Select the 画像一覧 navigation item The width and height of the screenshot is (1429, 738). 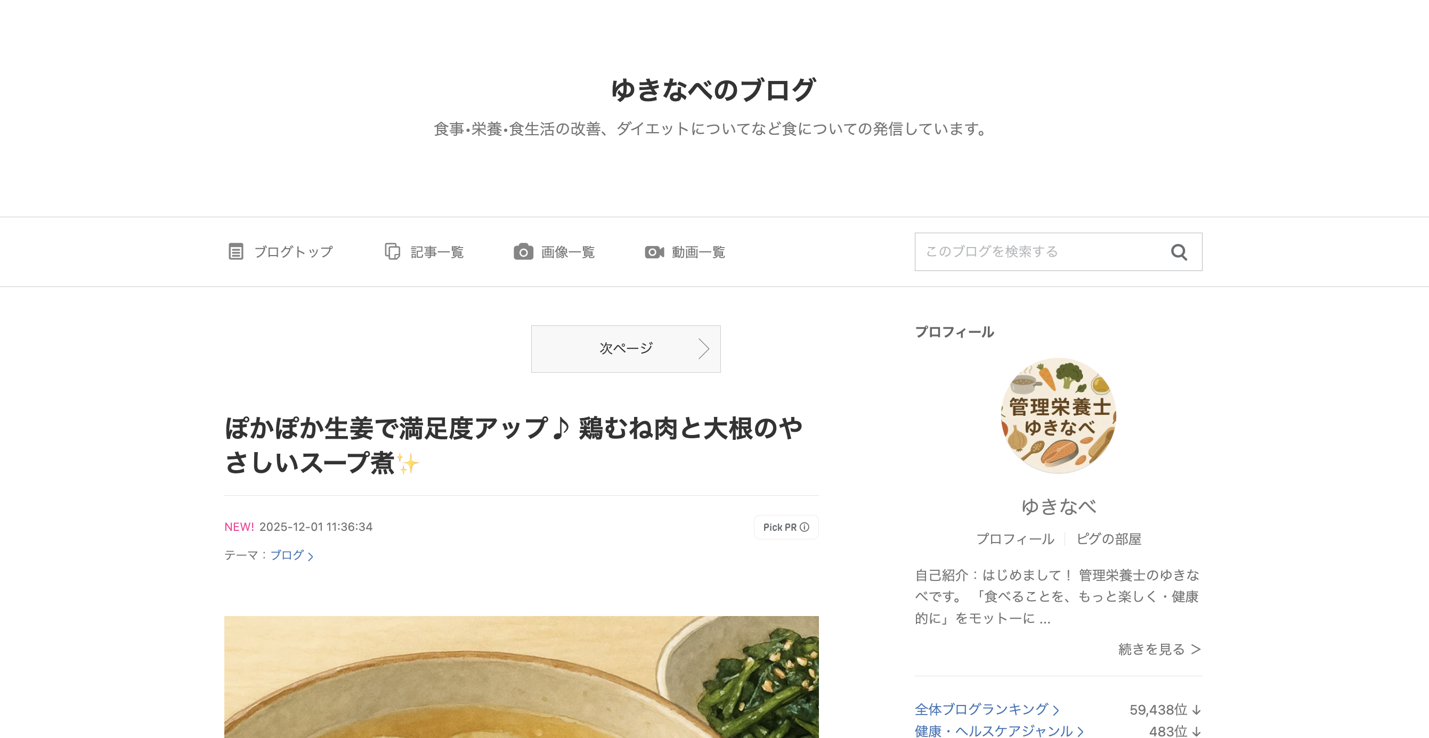(554, 252)
